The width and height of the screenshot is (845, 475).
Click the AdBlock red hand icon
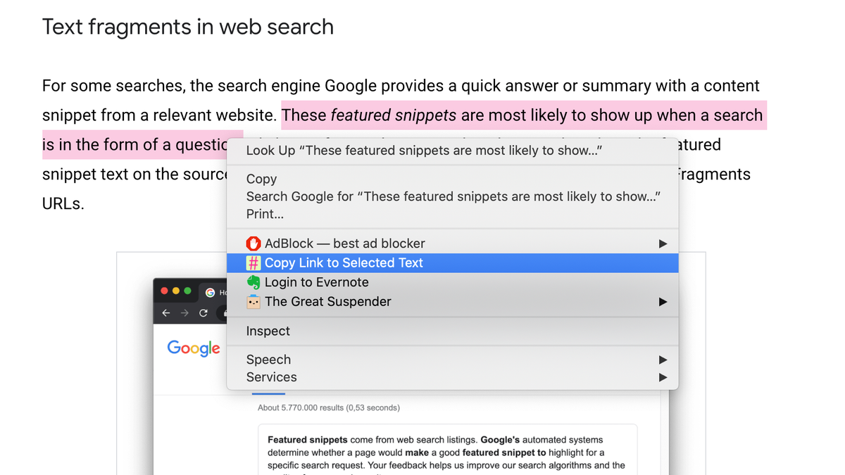pos(254,243)
